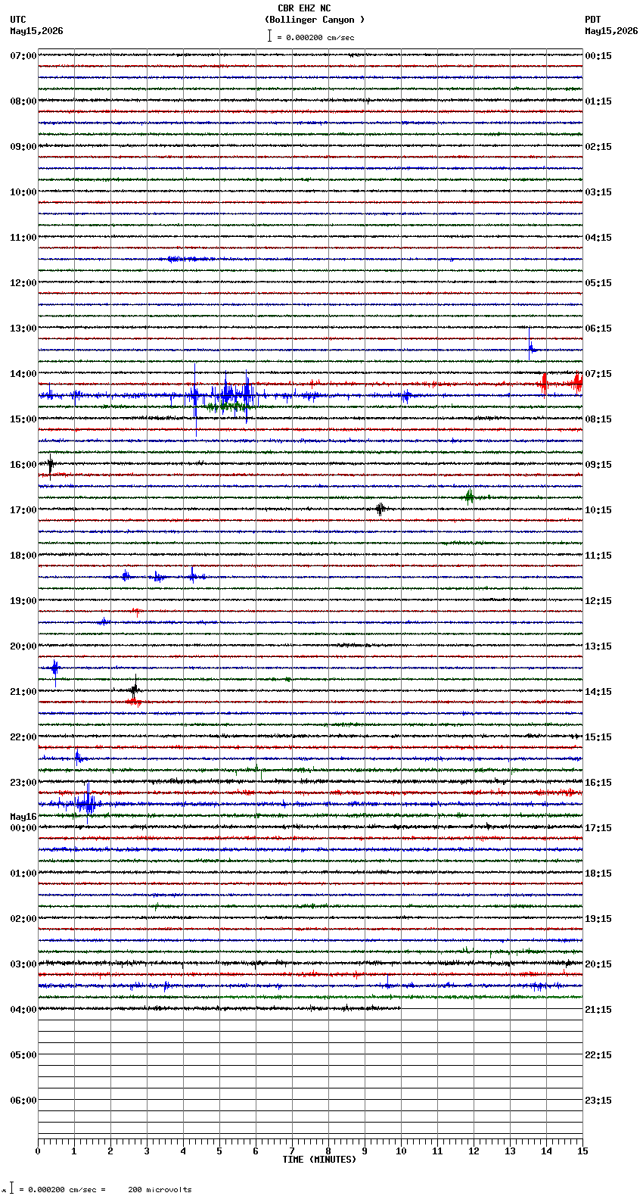The image size is (643, 1199).
Task: Select the station title 'CBR EHZ NC'
Action: click(x=304, y=8)
